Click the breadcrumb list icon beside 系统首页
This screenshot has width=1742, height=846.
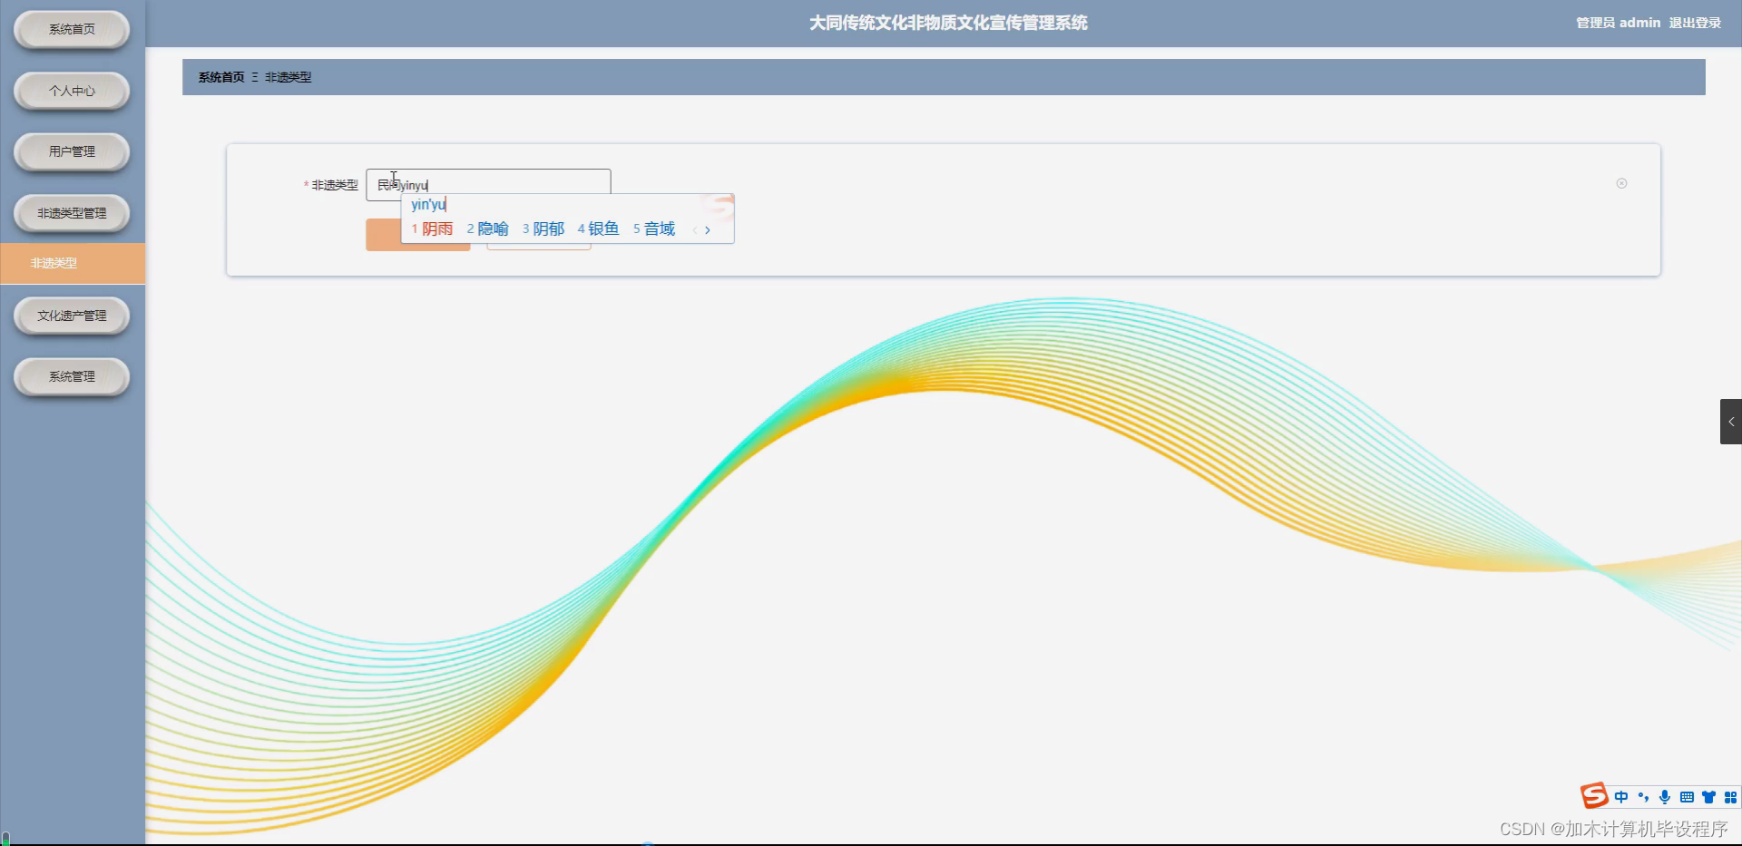tap(255, 77)
